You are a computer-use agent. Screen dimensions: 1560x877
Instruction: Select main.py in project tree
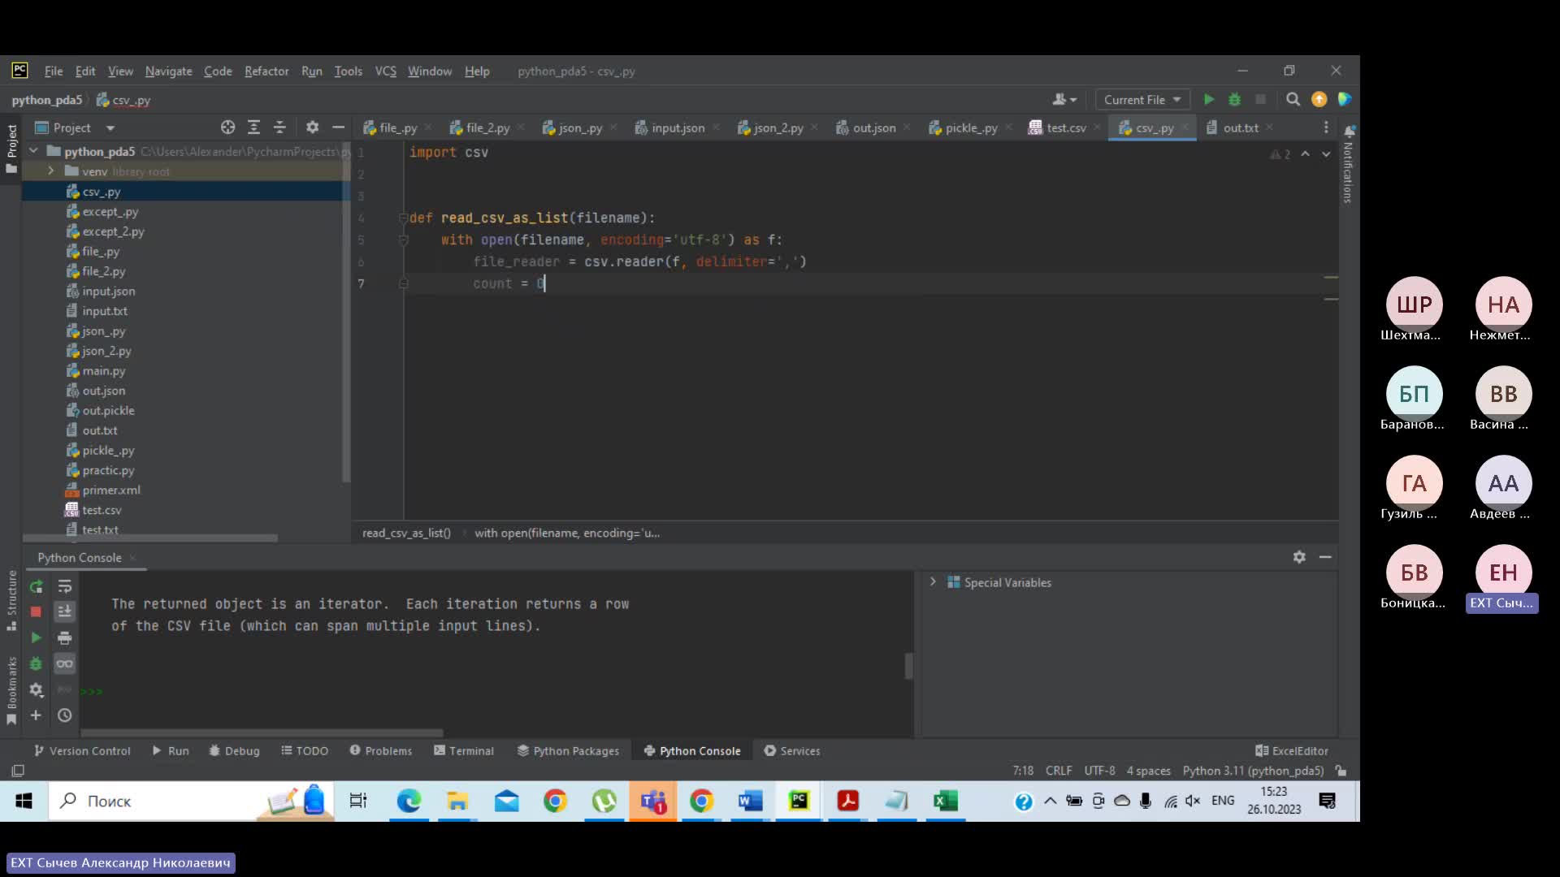pos(103,370)
